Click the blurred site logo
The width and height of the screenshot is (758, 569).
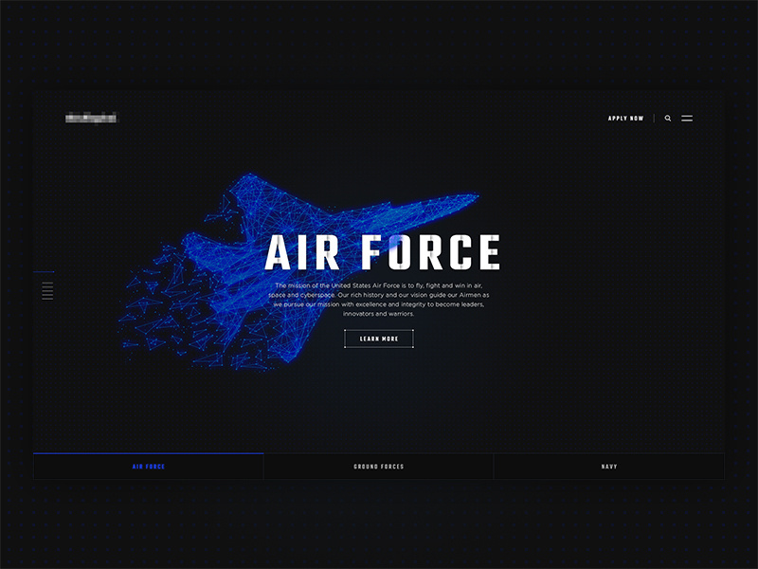(91, 118)
